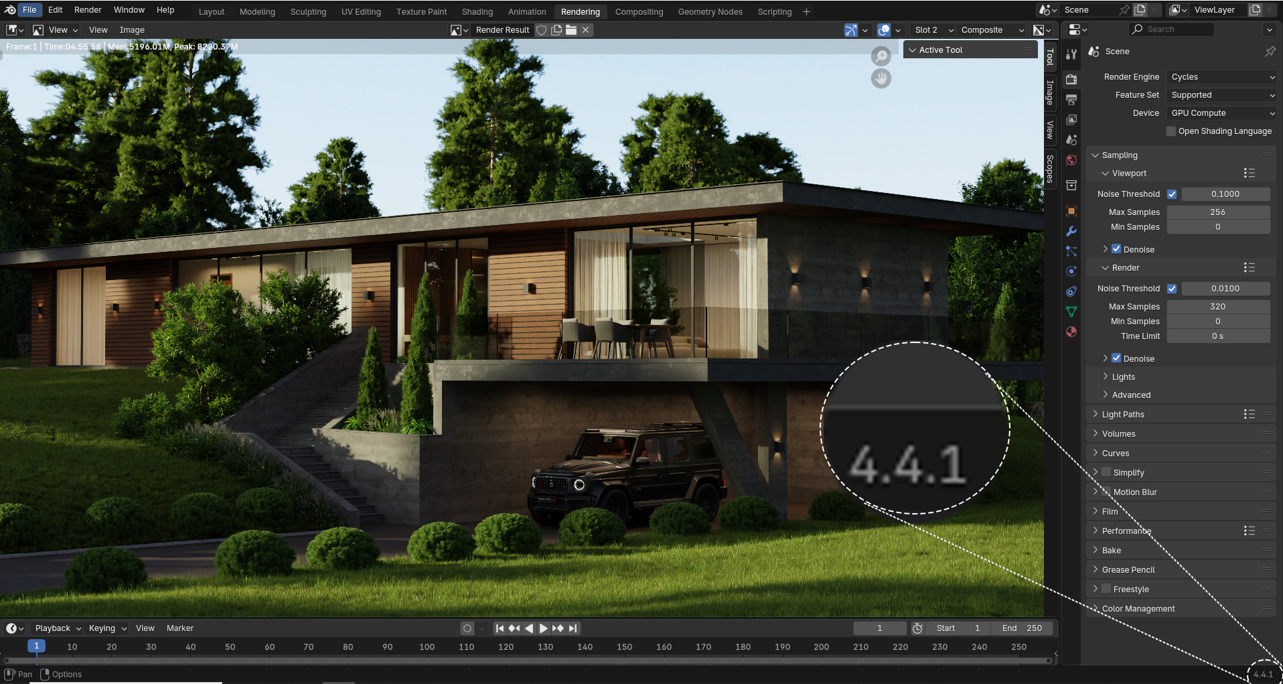The width and height of the screenshot is (1283, 684).
Task: Open the Object Data mesh tab
Action: [x=1071, y=312]
